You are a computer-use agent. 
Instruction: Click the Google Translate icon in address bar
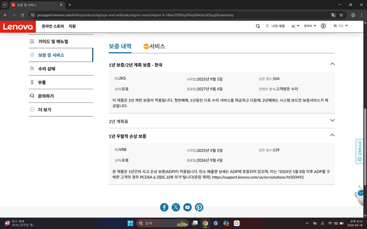click(333, 15)
